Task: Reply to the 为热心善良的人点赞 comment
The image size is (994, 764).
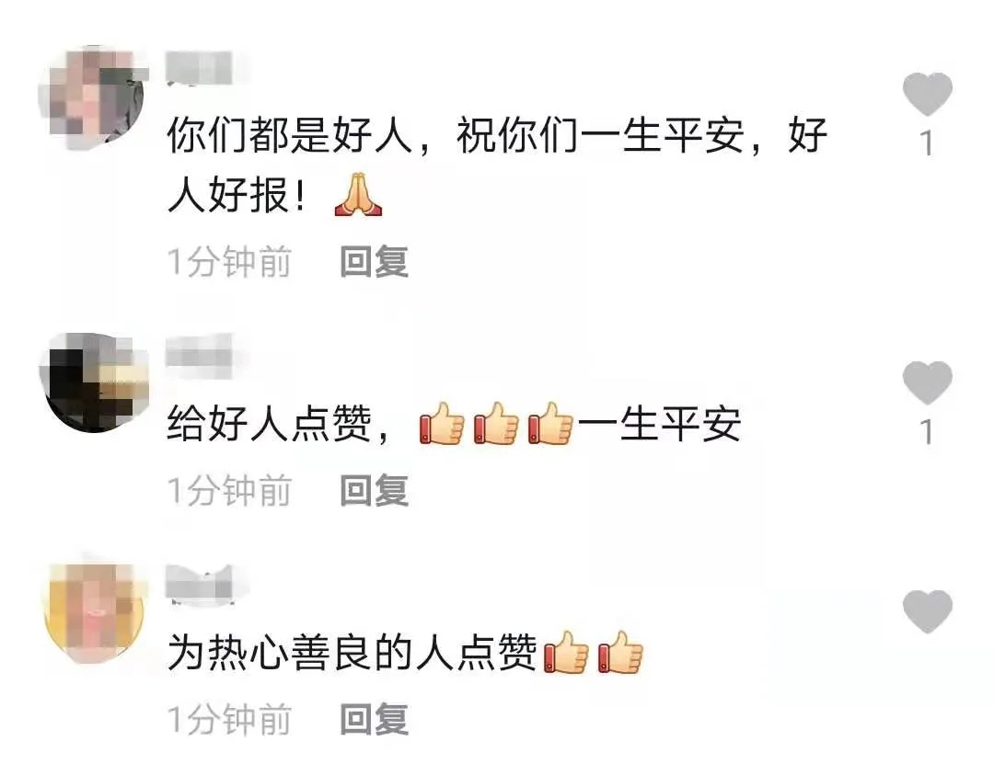Action: 374,719
